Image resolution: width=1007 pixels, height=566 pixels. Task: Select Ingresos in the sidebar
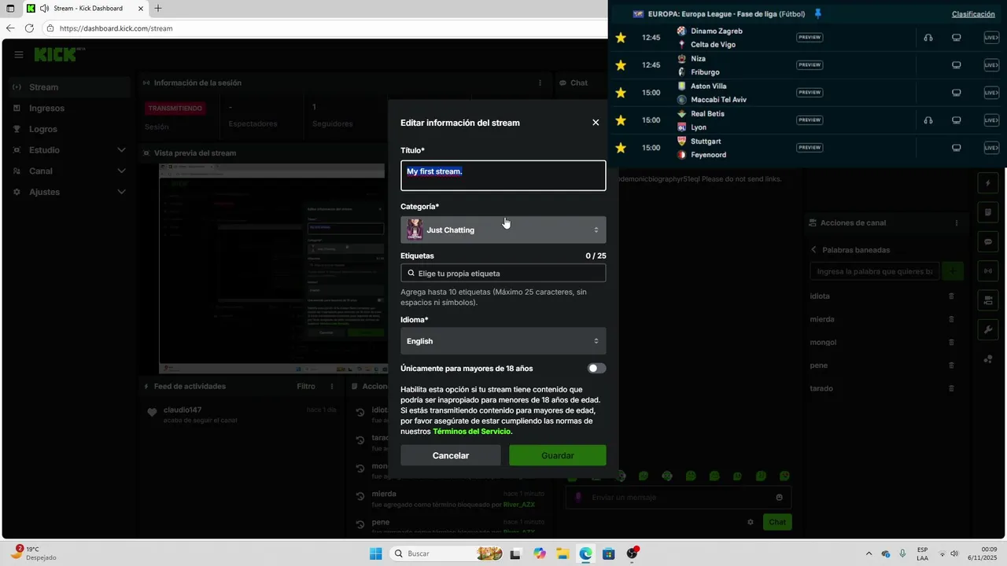click(x=68, y=108)
